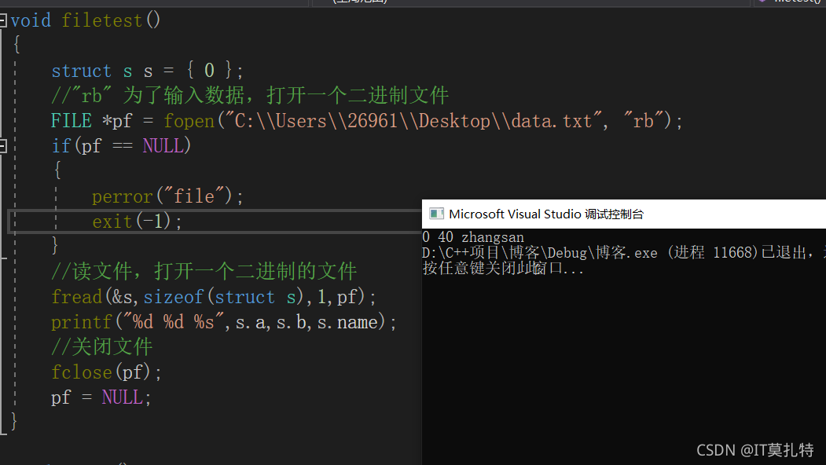The image size is (826, 465).
Task: Click the perror("file"); statement
Action: [x=167, y=196]
